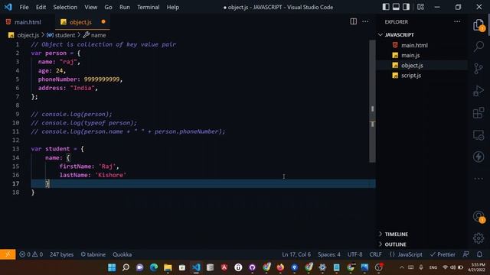This screenshot has width=490, height=275.
Task: Toggle the Panel layout icon
Action: pyautogui.click(x=396, y=7)
